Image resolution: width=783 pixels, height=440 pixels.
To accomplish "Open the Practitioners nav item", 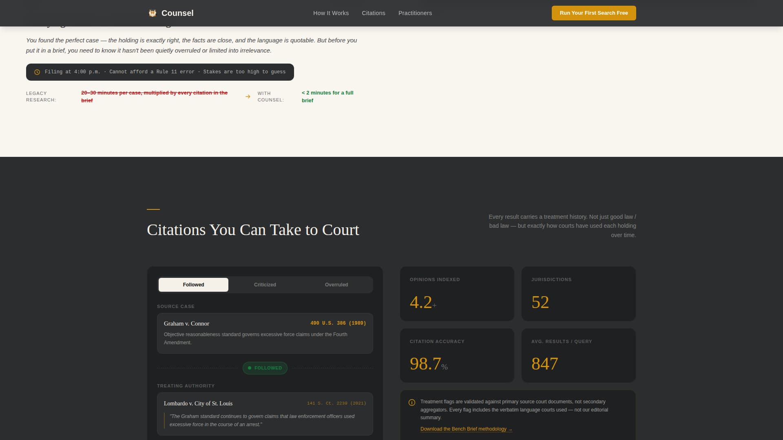I will 415,13.
